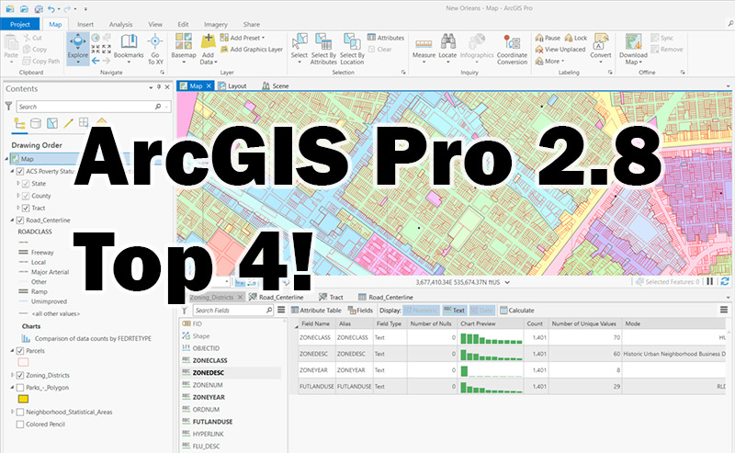Collapse the Road_Centerline layer
Screen dimensions: 735x453
pyautogui.click(x=12, y=220)
